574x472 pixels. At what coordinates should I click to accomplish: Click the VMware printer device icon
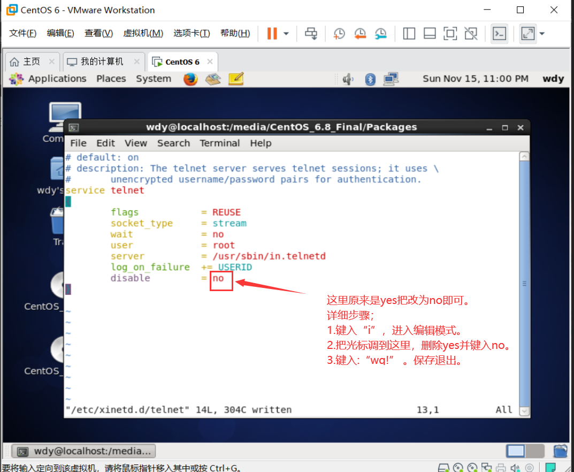(501, 468)
